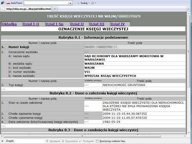192x144 pixels.
Task: Click the Chwila zapisania księgi label
Action: pyautogui.click(x=25, y=114)
